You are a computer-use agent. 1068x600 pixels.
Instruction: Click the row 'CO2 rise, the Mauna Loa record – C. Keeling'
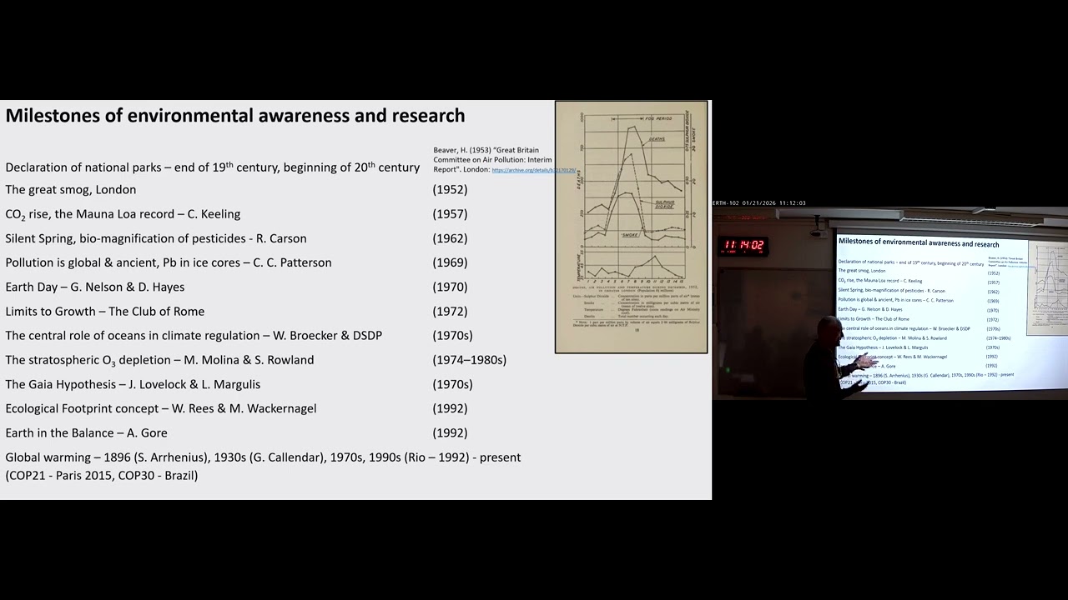(123, 214)
